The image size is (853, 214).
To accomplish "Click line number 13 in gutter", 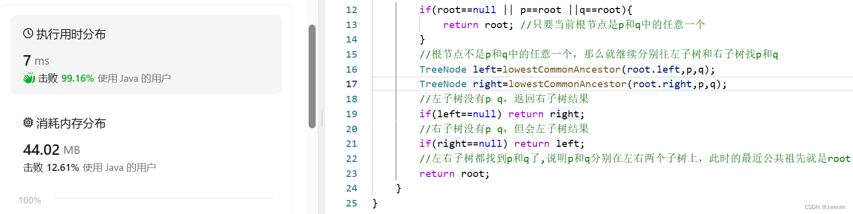I will 351,25.
